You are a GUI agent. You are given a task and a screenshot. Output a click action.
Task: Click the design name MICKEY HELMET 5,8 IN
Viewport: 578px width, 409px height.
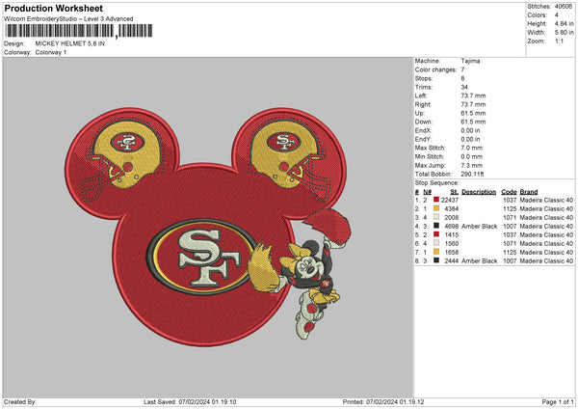[x=69, y=43]
